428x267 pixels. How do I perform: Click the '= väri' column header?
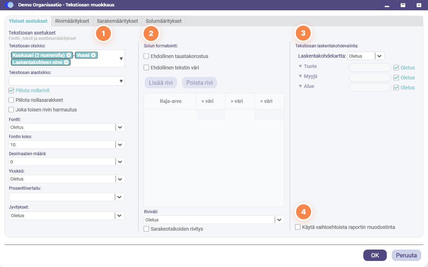point(269,101)
